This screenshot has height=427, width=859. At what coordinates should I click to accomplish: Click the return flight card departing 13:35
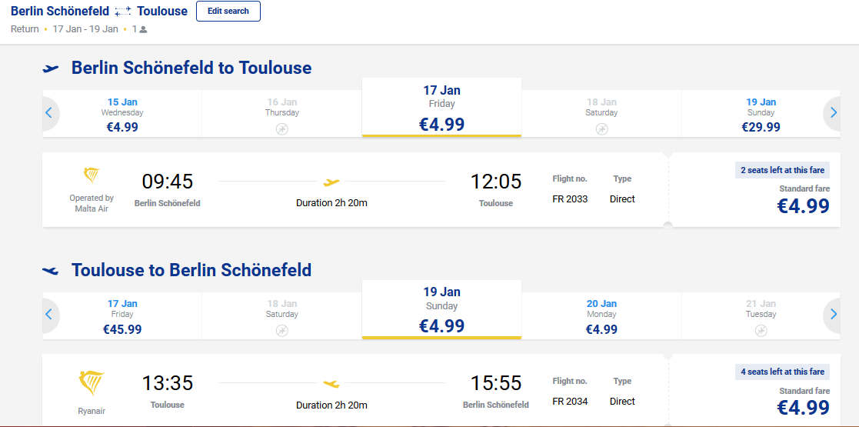point(355,391)
